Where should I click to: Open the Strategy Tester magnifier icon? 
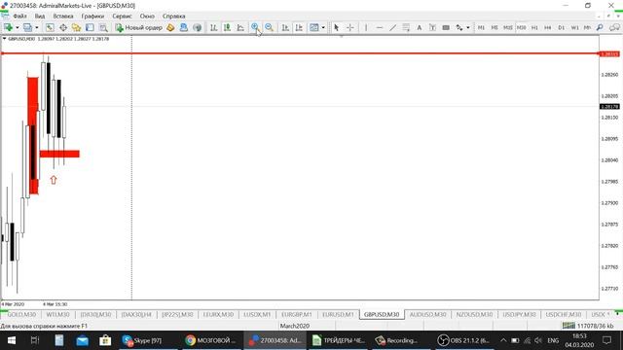[x=103, y=27]
